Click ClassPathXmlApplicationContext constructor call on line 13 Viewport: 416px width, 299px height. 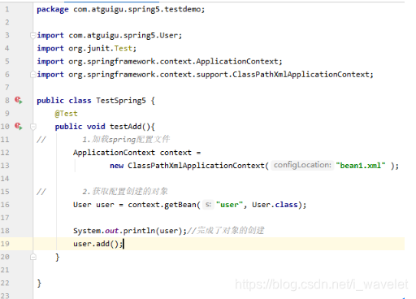pyautogui.click(x=196, y=166)
